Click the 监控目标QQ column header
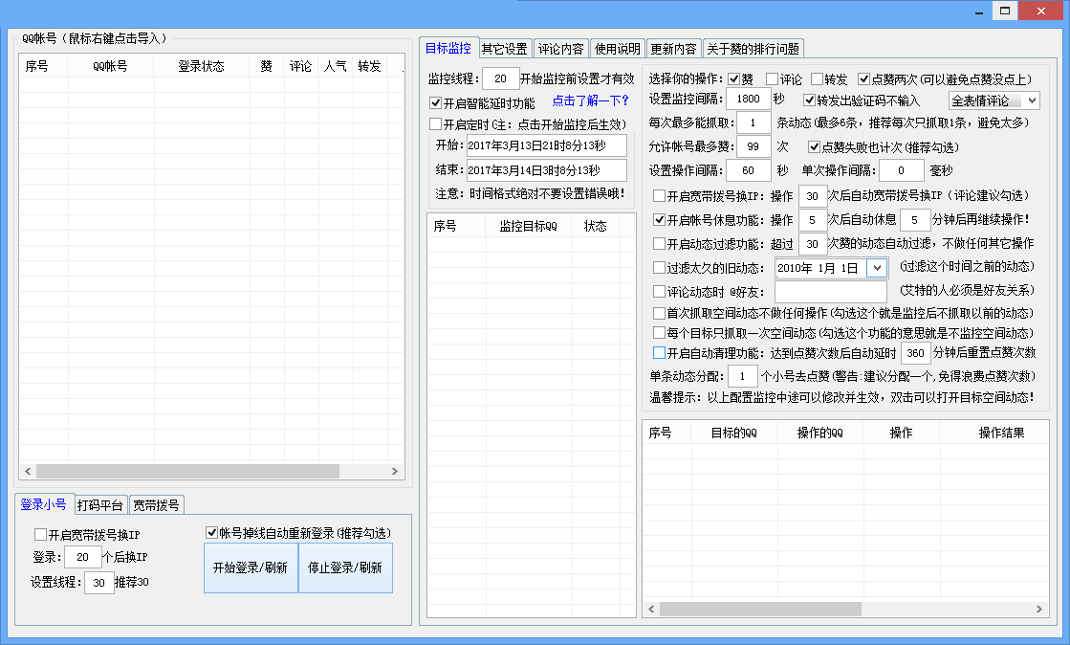Image resolution: width=1070 pixels, height=645 pixels. click(528, 226)
